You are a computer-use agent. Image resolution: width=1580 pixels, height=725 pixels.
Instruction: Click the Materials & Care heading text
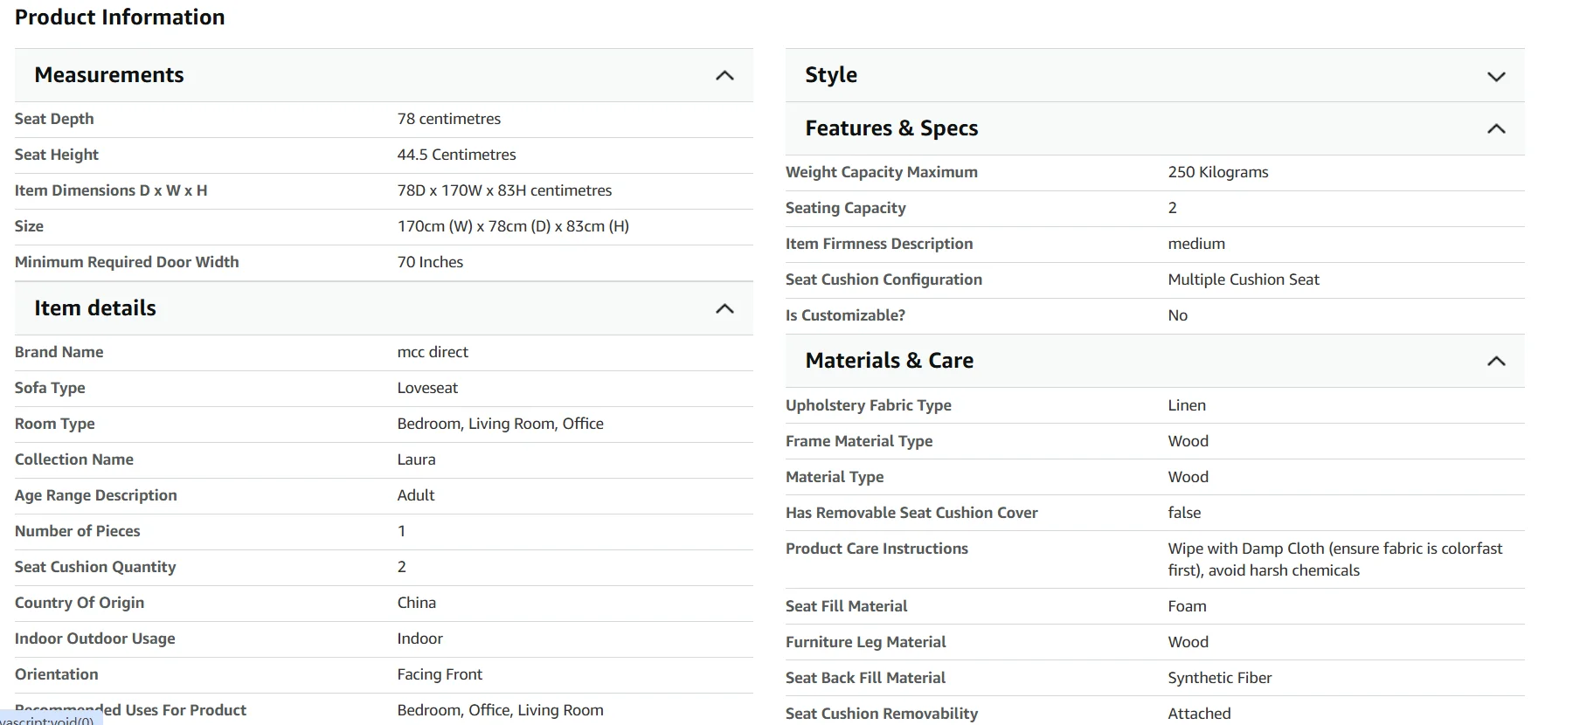tap(889, 361)
